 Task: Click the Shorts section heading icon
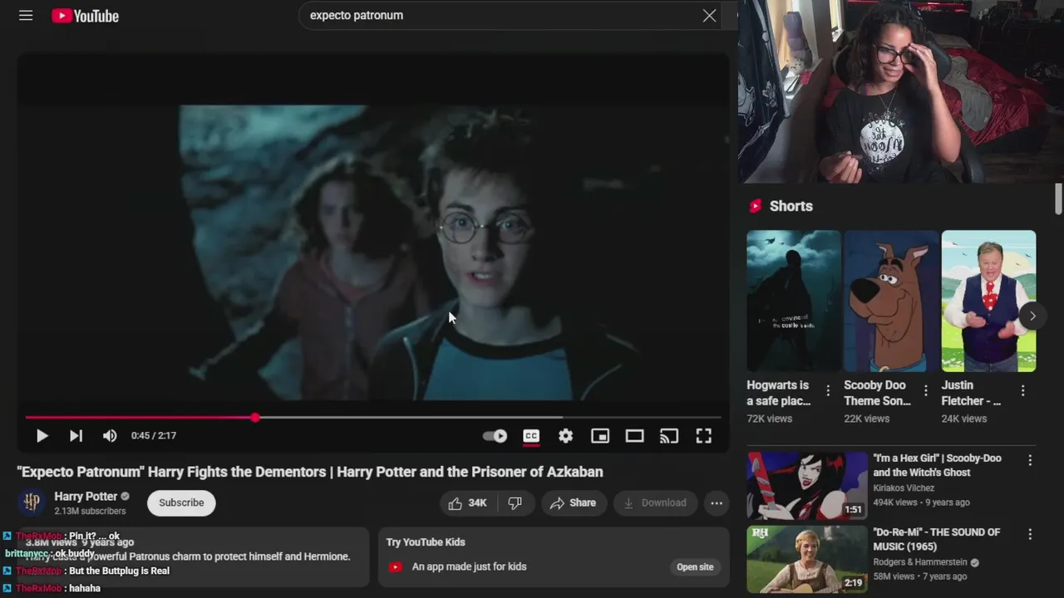pos(756,206)
